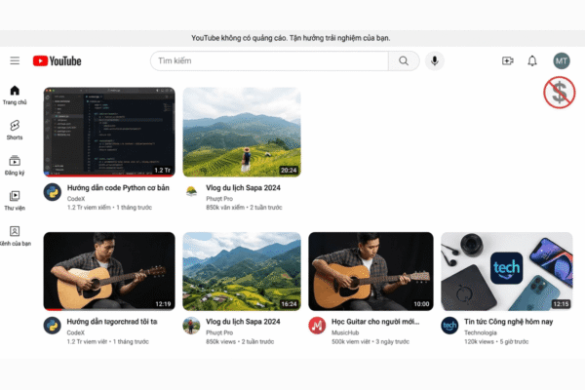This screenshot has width=585, height=390.
Task: Go to Trang chủ in sidebar
Action: click(15, 96)
